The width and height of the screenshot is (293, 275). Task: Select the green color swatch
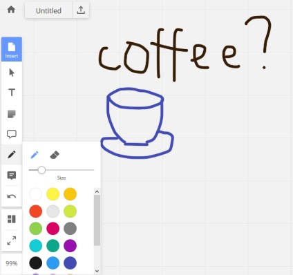(36, 229)
